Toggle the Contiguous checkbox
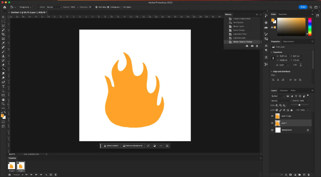The height and width of the screenshot is (177, 321). [108, 7]
